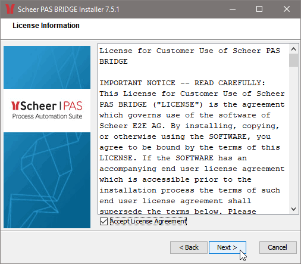The height and width of the screenshot is (264, 301).
Task: Maximize the installer window
Action: 259,9
